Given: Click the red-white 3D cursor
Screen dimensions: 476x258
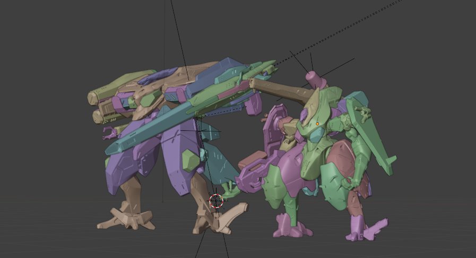Looking at the screenshot, I should pos(216,201).
